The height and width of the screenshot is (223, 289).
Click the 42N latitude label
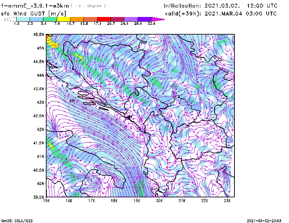point(40,130)
